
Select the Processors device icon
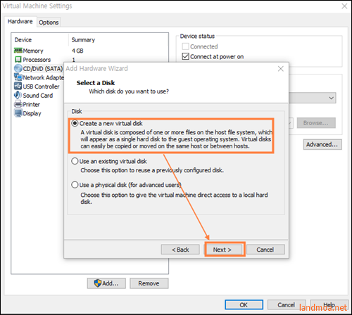pyautogui.click(x=18, y=59)
